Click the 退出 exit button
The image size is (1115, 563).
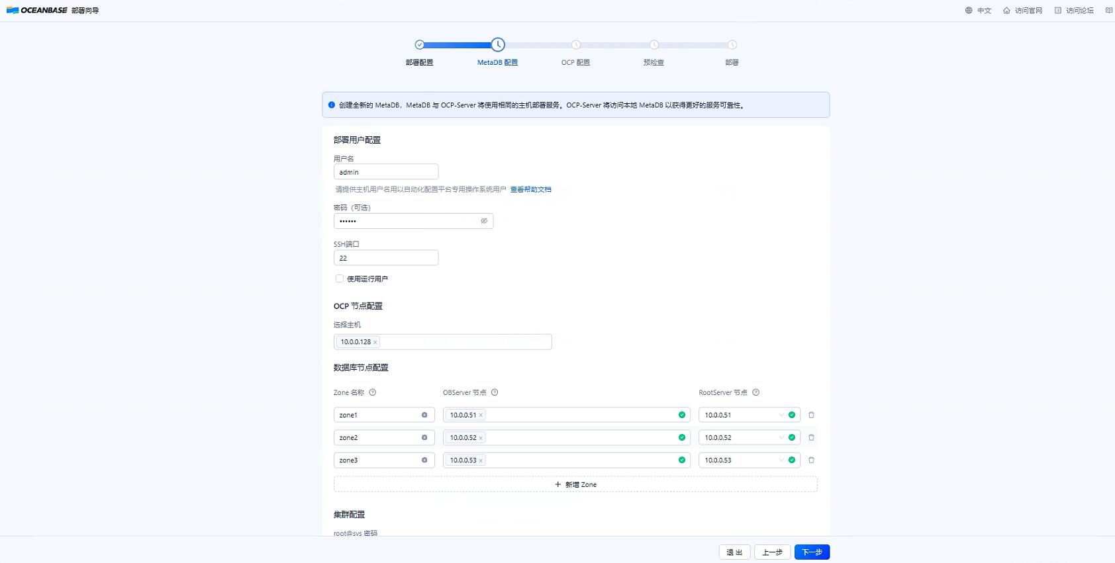[735, 552]
